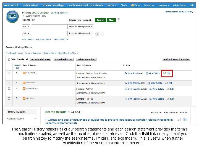Add a search row with plus icon
The image size is (199, 149).
pos(97,34)
